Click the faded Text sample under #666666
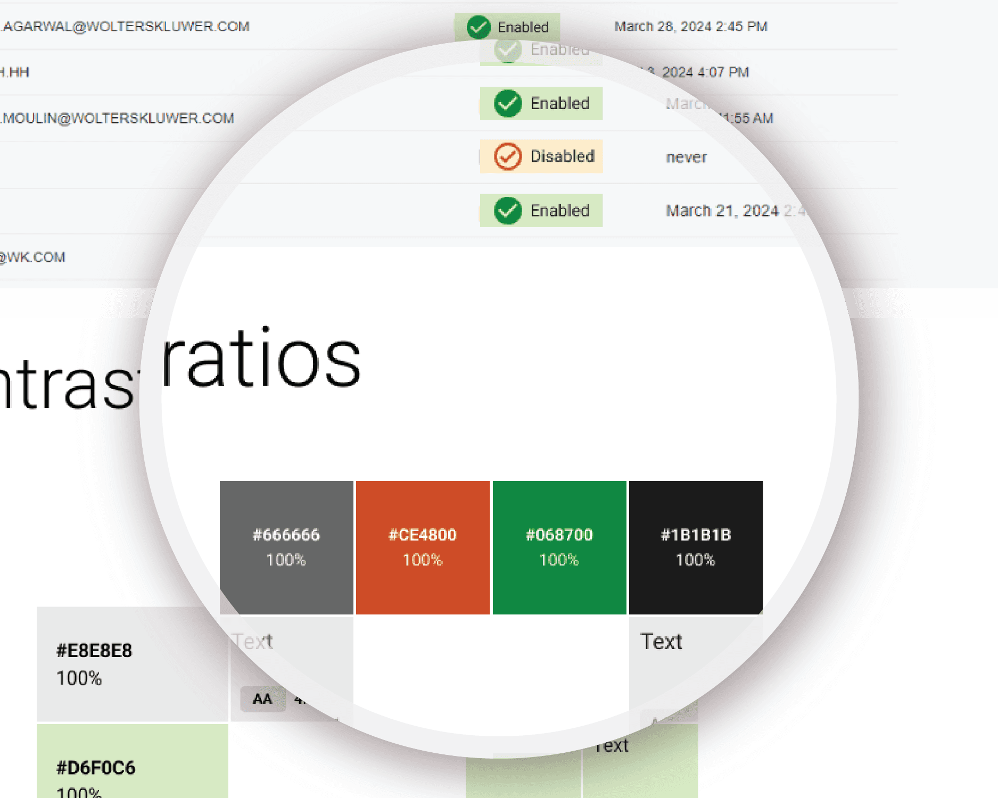Viewport: 998px width, 798px height. tap(252, 642)
